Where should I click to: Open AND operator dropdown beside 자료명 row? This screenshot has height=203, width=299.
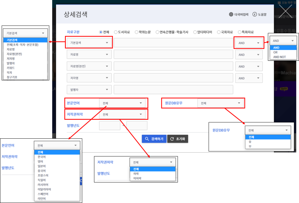click(249, 55)
